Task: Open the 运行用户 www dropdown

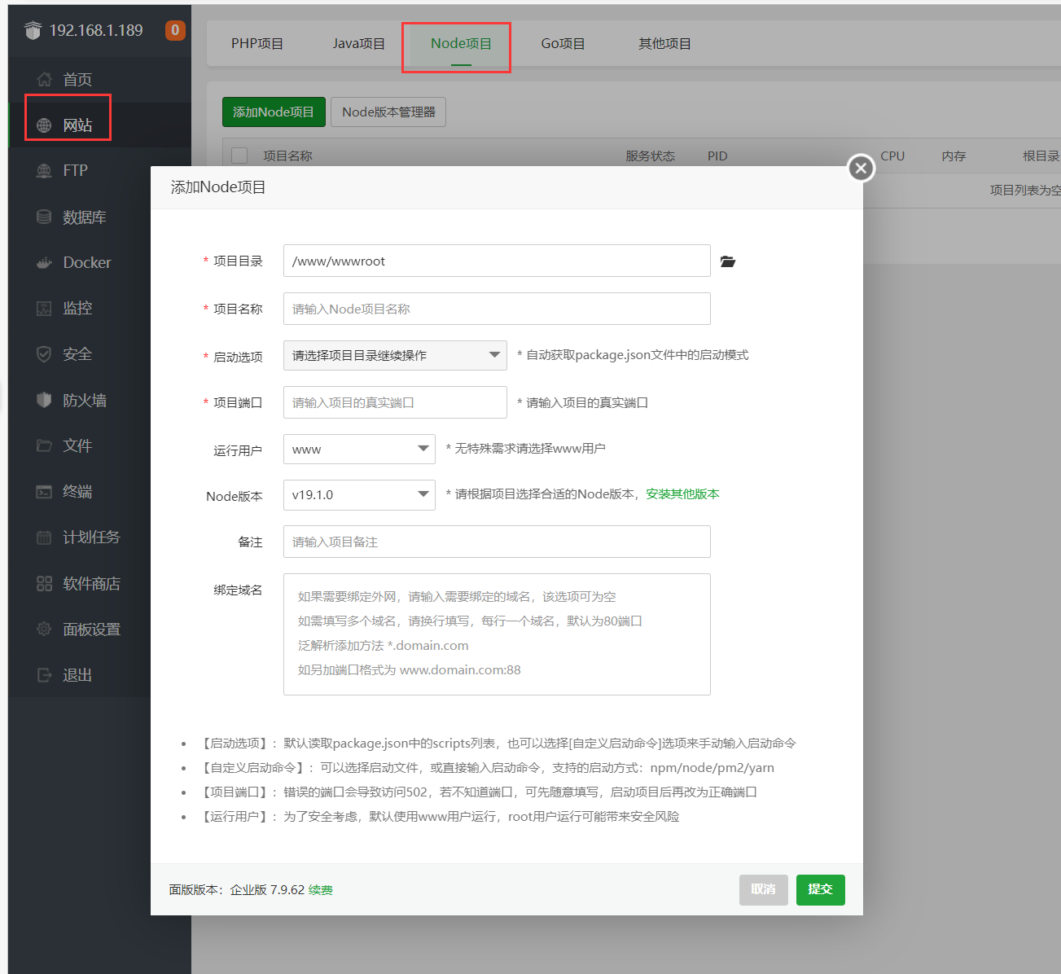Action: pos(359,450)
